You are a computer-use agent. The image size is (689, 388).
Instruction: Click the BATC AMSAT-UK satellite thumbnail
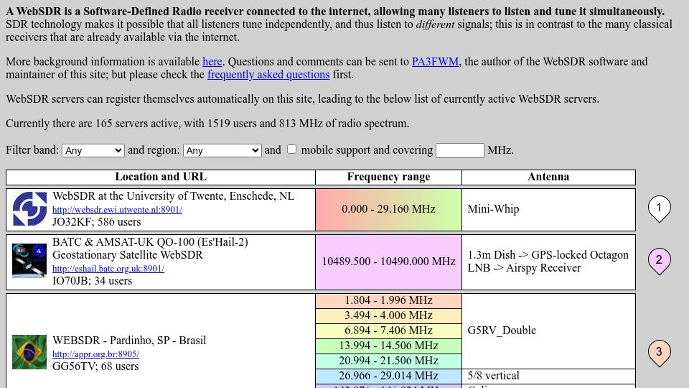(29, 261)
